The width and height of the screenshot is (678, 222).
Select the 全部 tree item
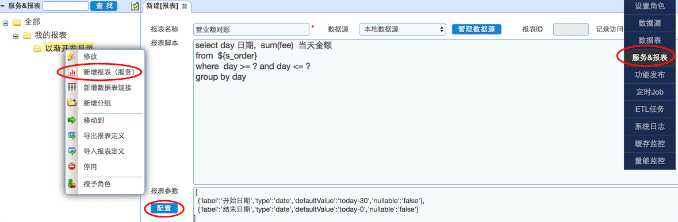coord(32,22)
